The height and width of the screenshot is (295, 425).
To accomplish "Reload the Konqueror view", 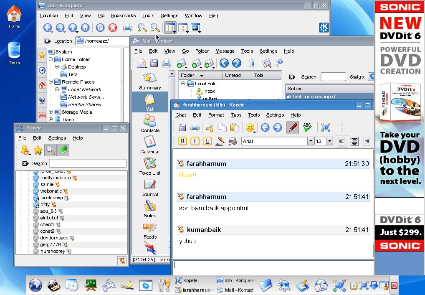I will tap(100, 28).
